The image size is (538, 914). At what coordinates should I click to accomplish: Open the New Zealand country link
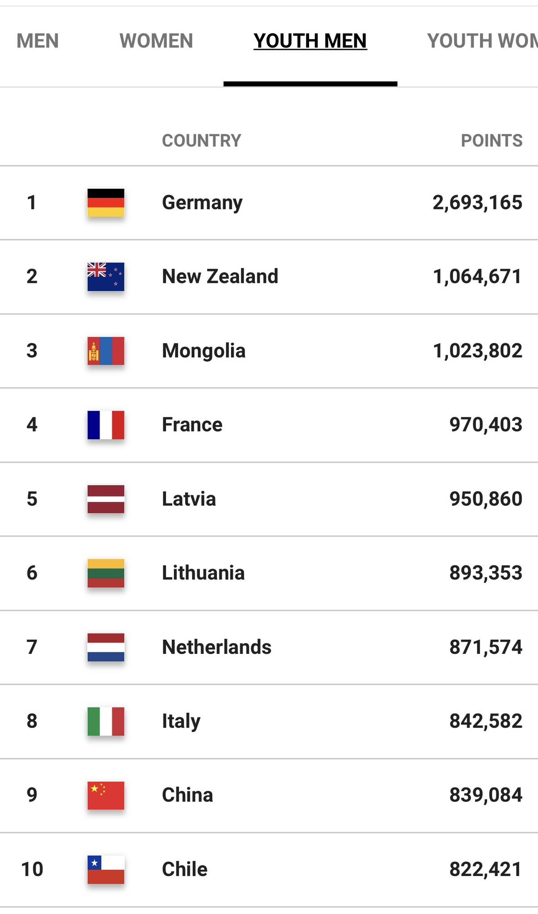tap(220, 277)
